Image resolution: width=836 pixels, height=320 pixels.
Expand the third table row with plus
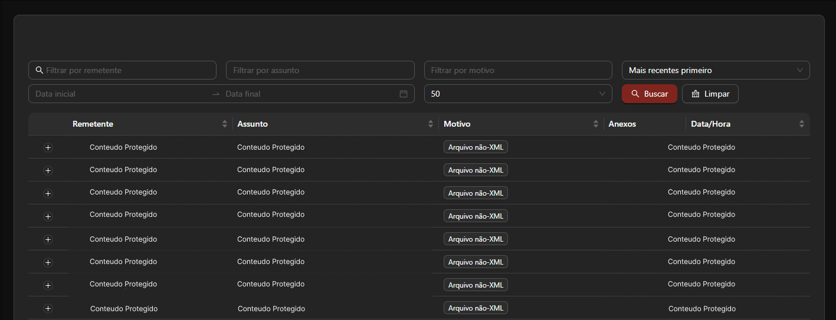pos(48,193)
